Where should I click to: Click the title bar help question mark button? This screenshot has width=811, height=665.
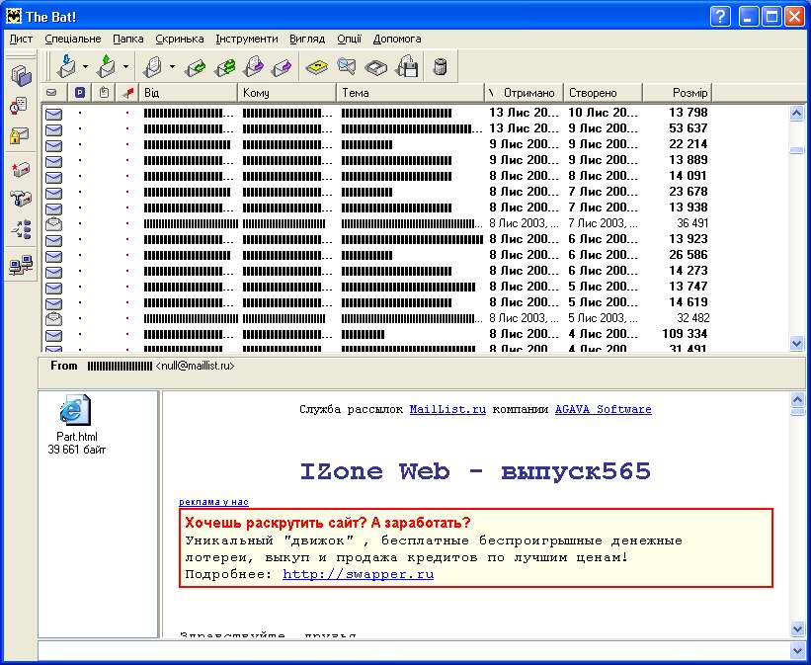720,17
